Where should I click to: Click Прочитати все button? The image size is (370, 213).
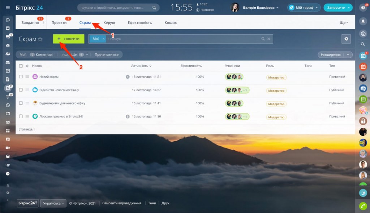[x=107, y=55]
